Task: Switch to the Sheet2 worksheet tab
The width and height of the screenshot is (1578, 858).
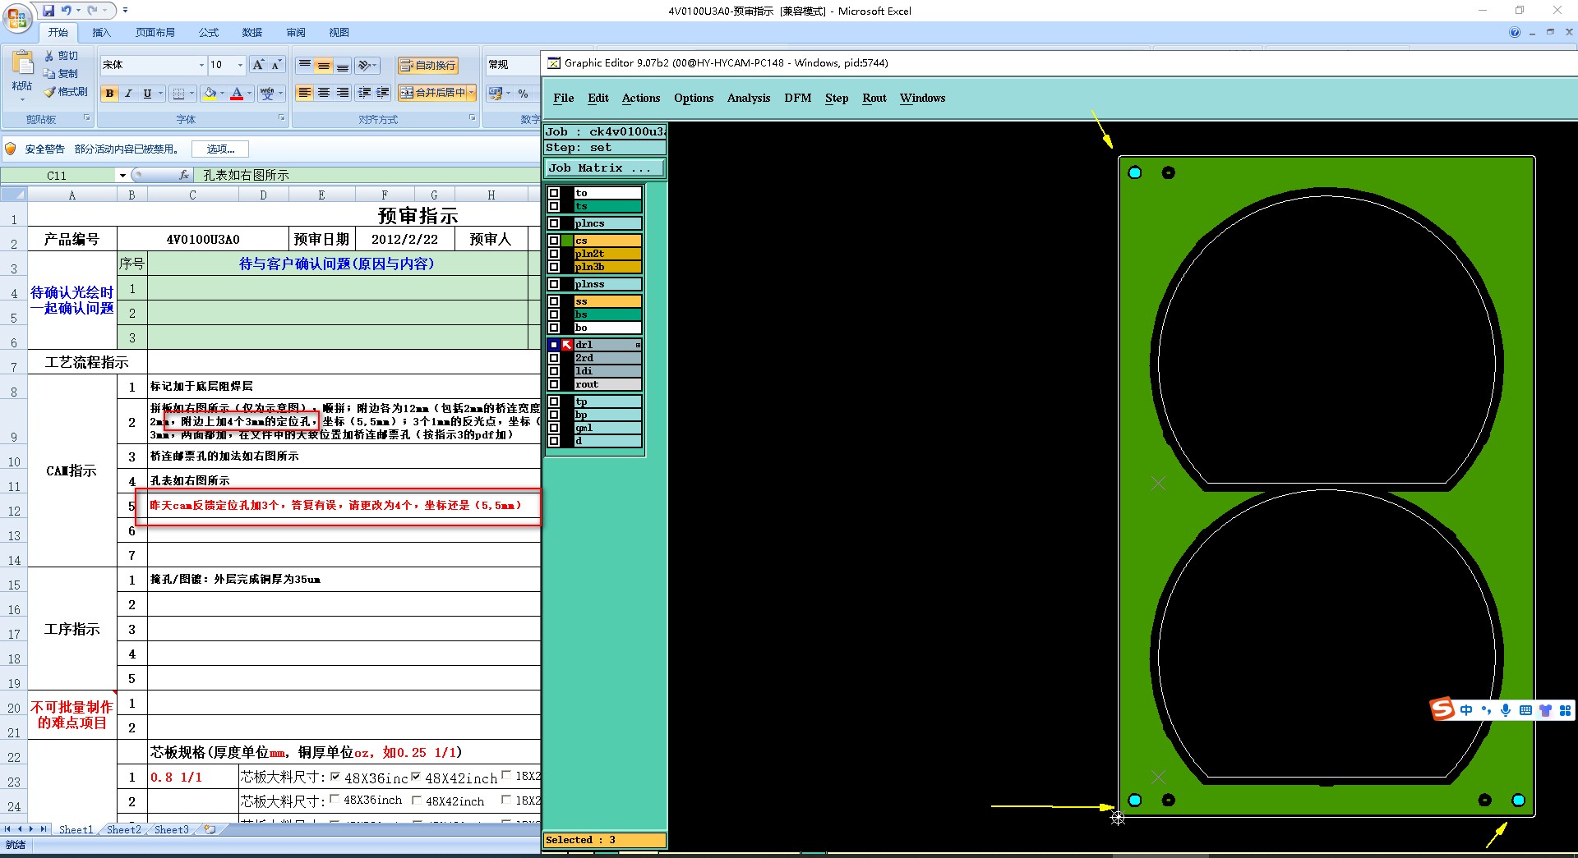Action: [123, 829]
